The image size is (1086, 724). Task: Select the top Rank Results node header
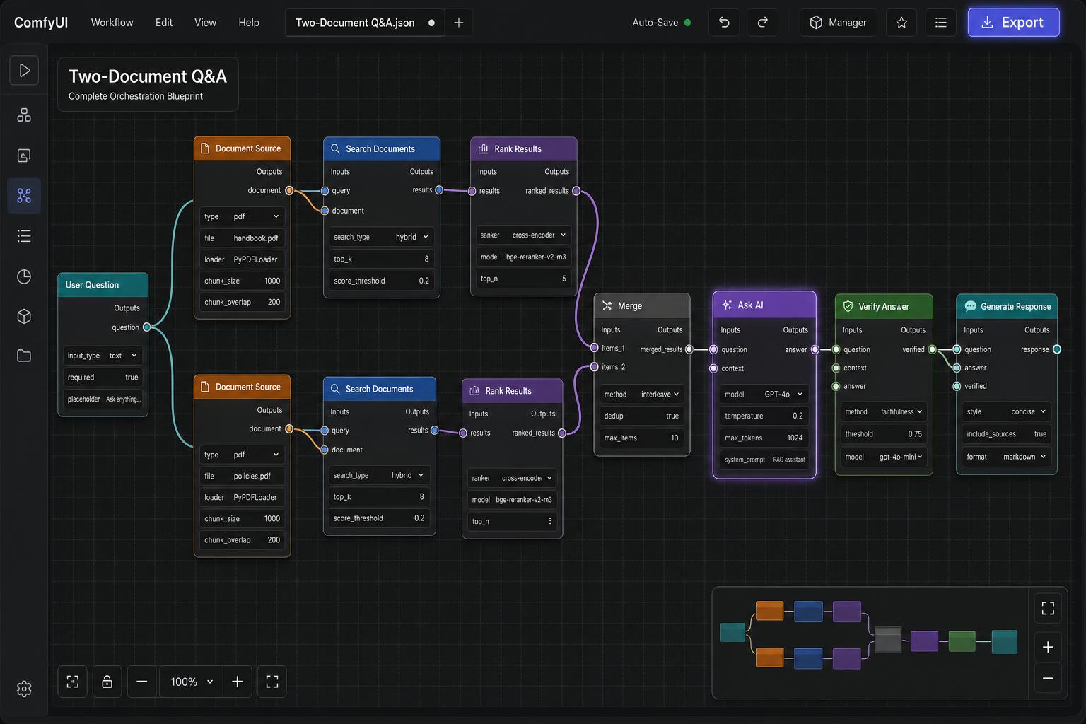523,148
